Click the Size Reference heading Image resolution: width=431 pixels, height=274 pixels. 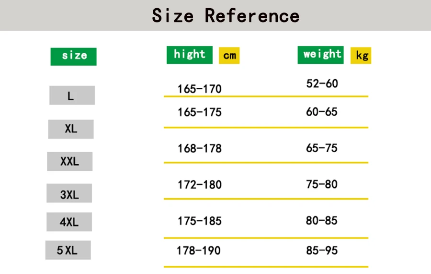(x=226, y=16)
